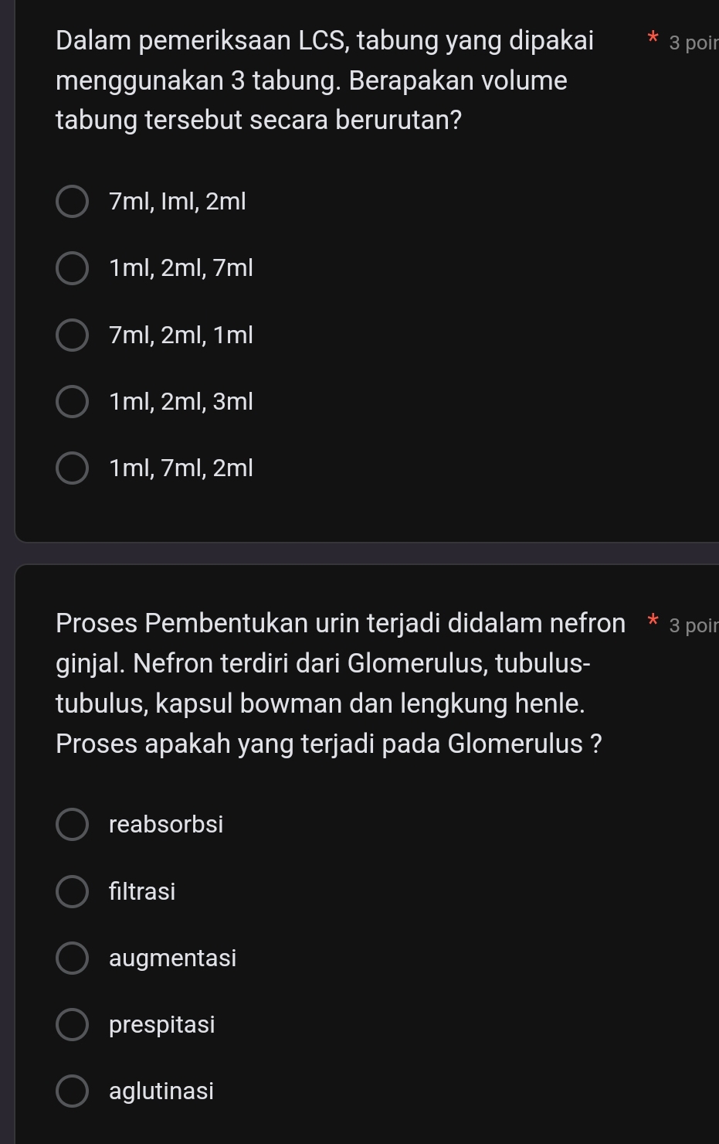This screenshot has width=719, height=1144.
Task: Click the required asterisk on LCS question
Action: point(653,38)
